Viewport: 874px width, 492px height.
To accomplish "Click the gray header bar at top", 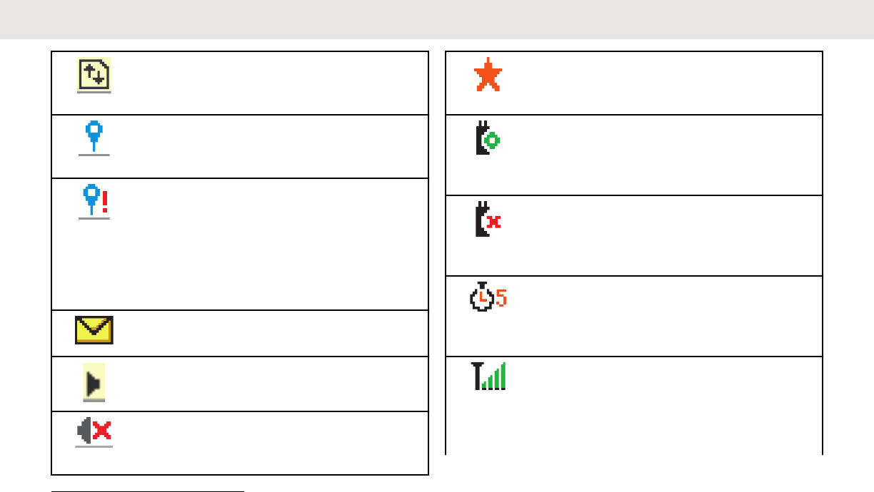I will click(437, 19).
